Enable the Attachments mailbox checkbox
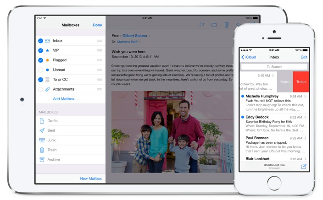This screenshot has height=200, width=323. [40, 89]
